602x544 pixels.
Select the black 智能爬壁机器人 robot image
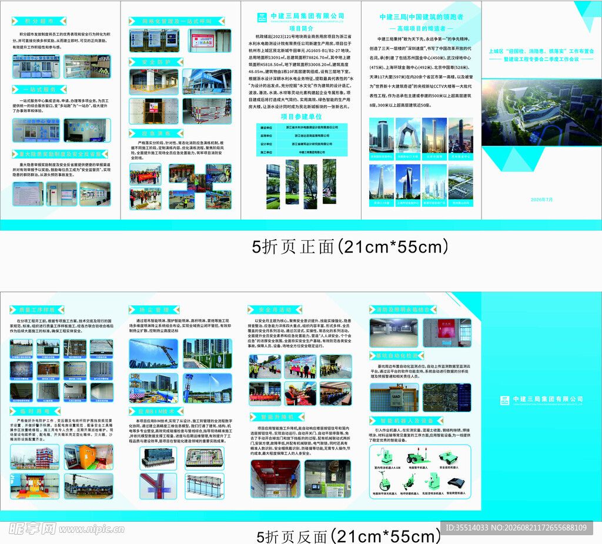(x=456, y=483)
